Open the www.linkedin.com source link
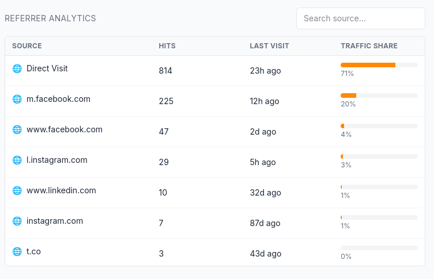 click(x=61, y=190)
